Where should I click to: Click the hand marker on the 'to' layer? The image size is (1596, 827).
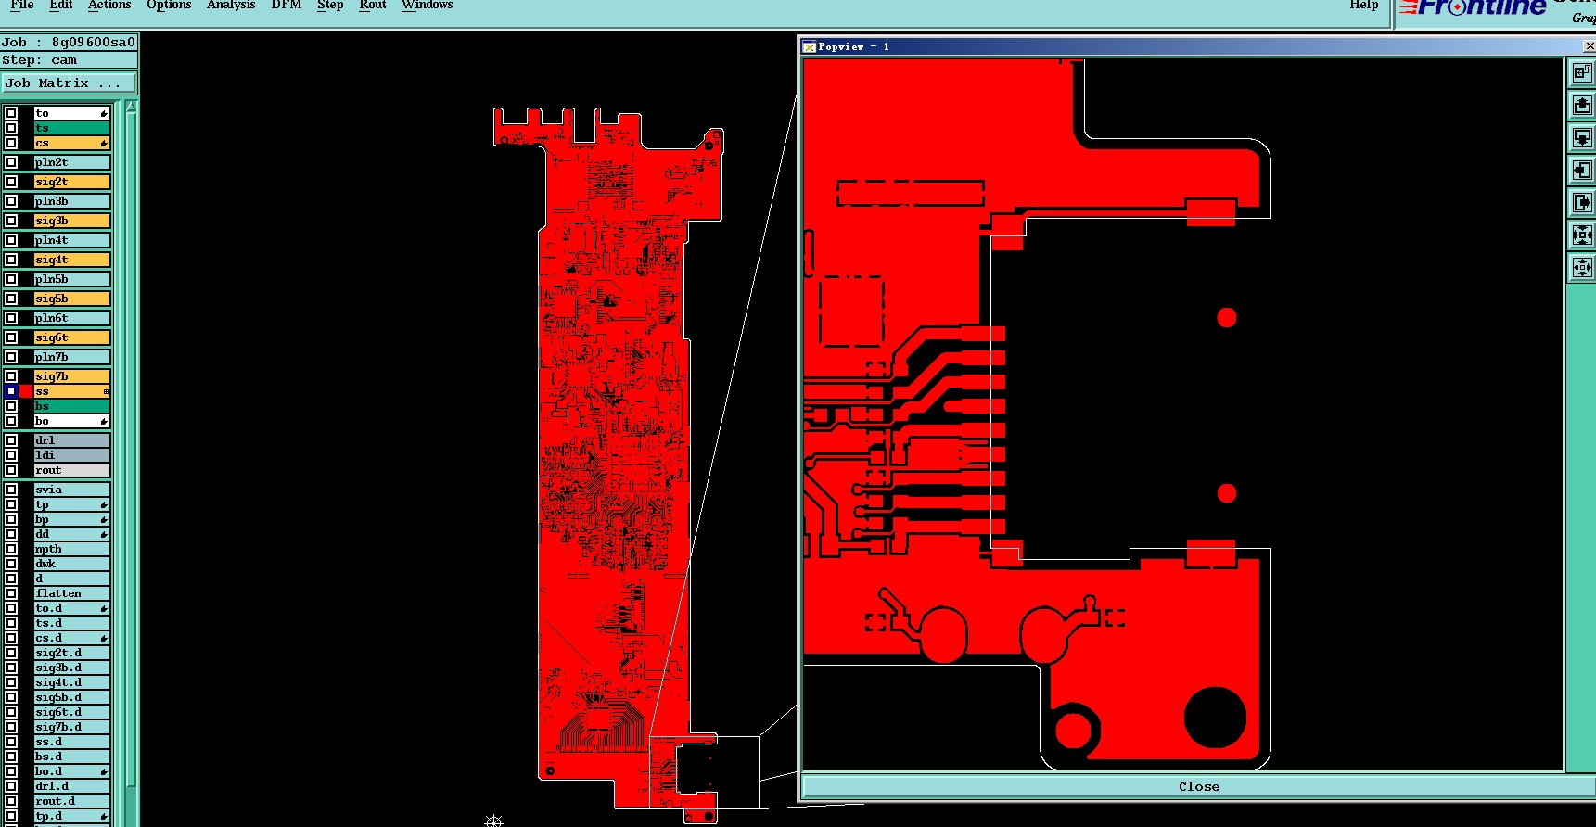click(104, 113)
